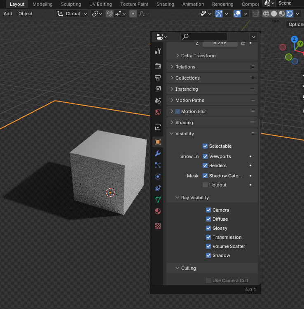
Task: Expand the Shading panel
Action: [172, 123]
